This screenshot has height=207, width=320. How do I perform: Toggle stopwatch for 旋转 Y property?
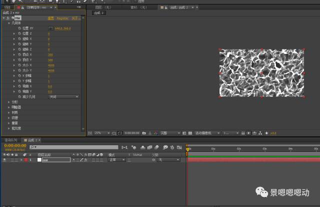tap(19, 44)
